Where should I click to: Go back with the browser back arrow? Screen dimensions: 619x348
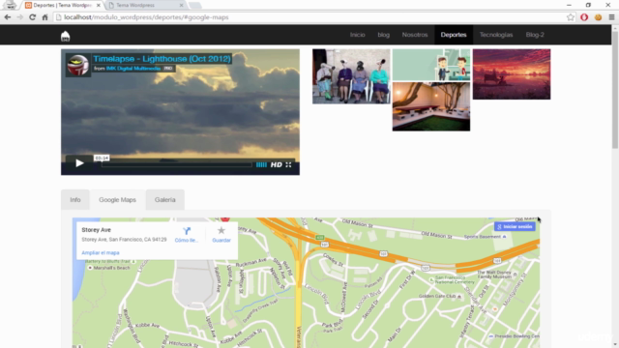click(x=7, y=17)
